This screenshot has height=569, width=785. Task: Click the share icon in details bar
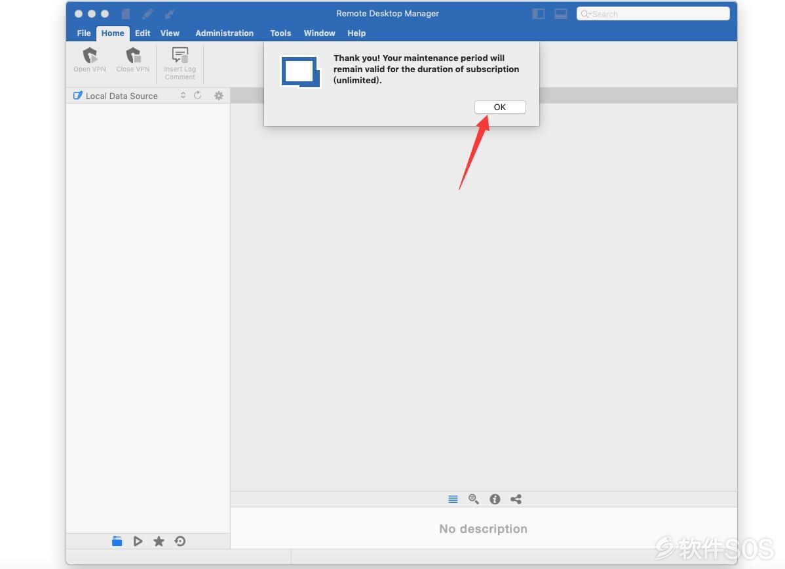click(x=516, y=499)
